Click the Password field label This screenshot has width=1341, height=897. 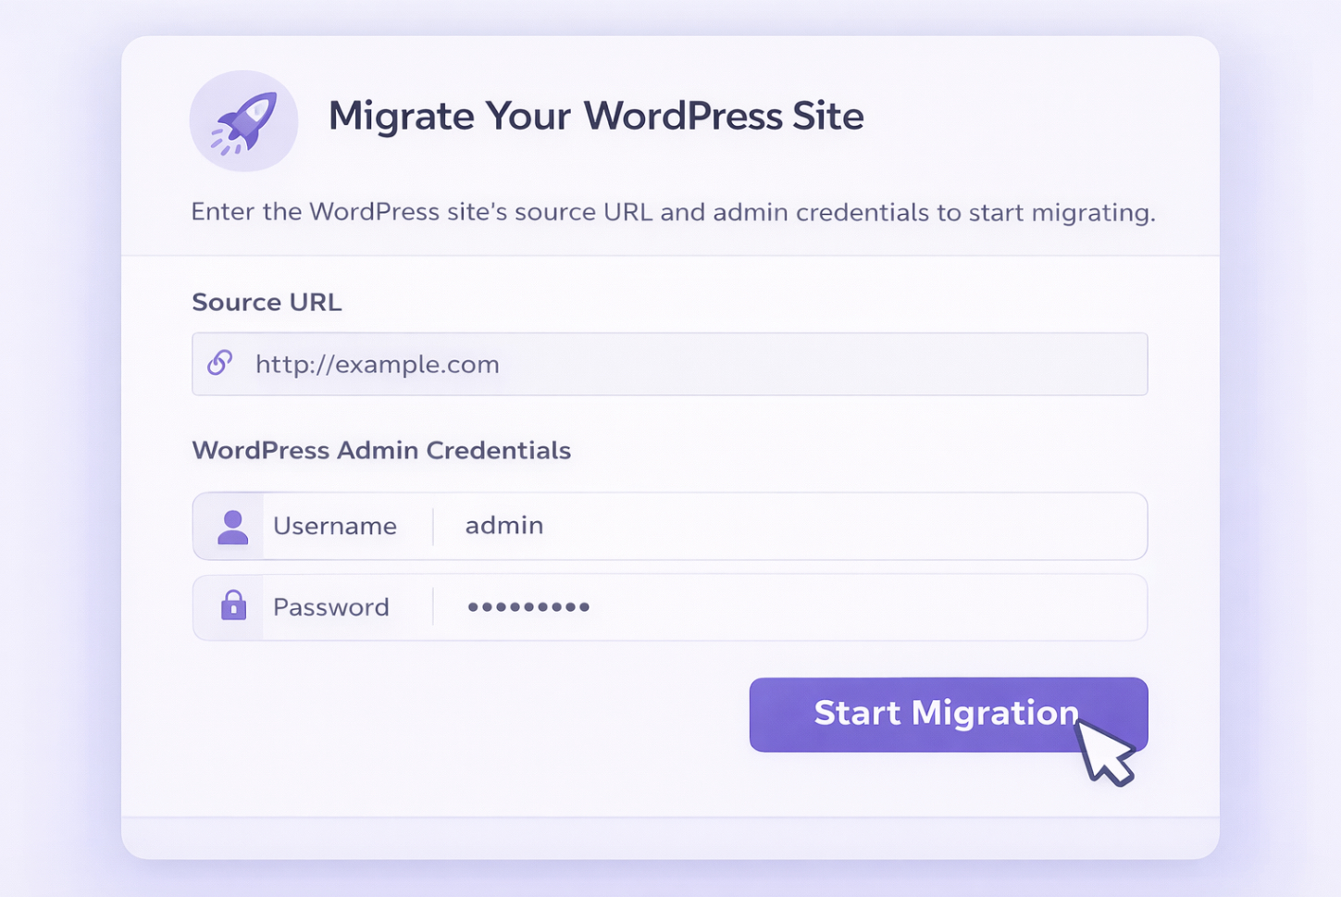coord(330,606)
